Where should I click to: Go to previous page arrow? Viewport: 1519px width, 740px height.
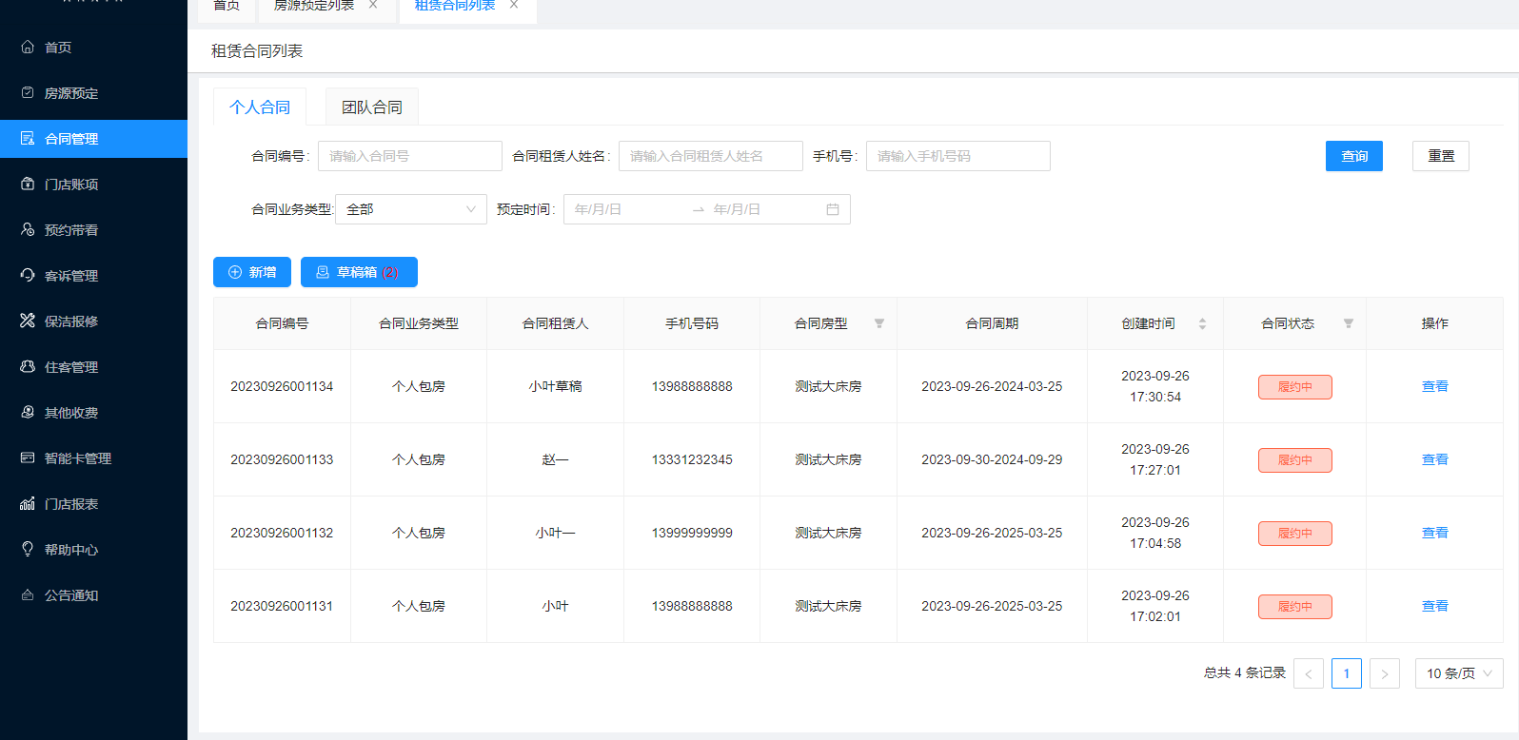point(1309,673)
